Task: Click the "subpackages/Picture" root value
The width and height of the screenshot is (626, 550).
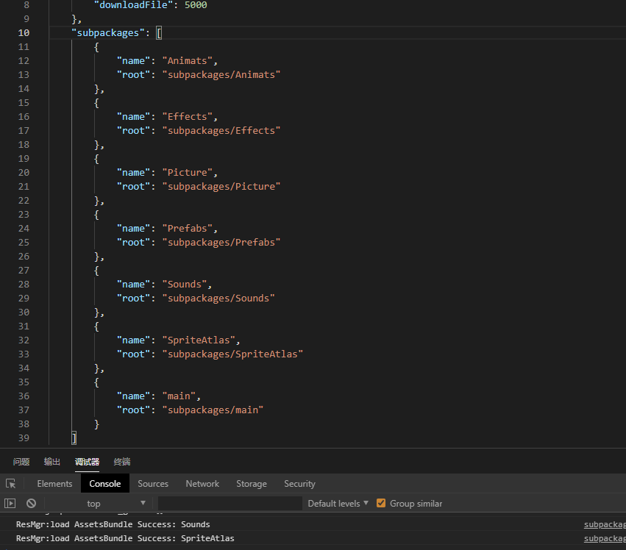Action: tap(221, 186)
